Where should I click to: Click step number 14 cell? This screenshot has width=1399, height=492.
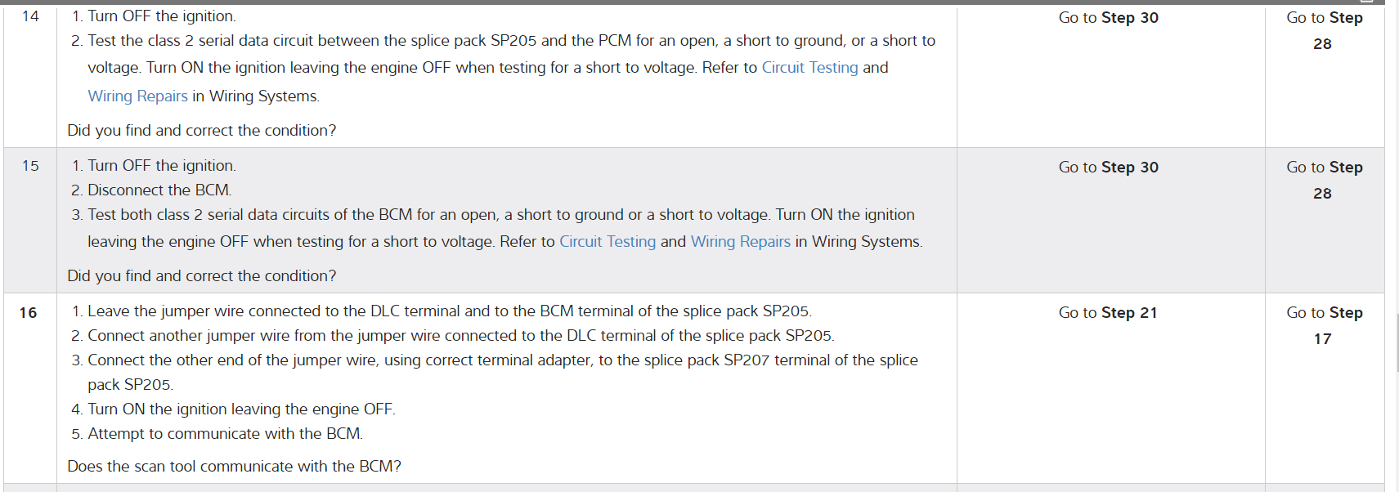[x=30, y=16]
